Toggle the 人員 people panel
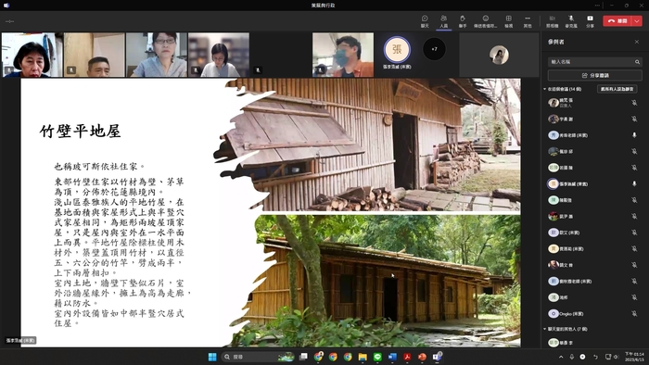The image size is (649, 365). (x=444, y=21)
